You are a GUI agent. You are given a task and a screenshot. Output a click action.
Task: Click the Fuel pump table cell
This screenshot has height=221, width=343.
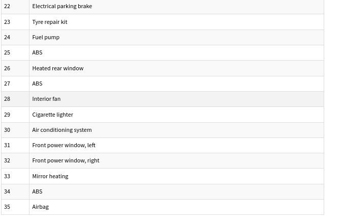click(x=46, y=37)
